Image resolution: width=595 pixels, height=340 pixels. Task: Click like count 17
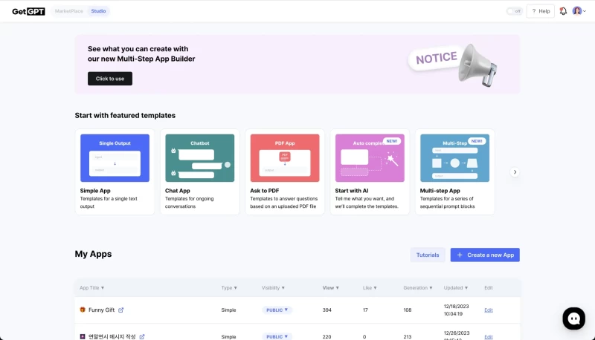pos(365,310)
